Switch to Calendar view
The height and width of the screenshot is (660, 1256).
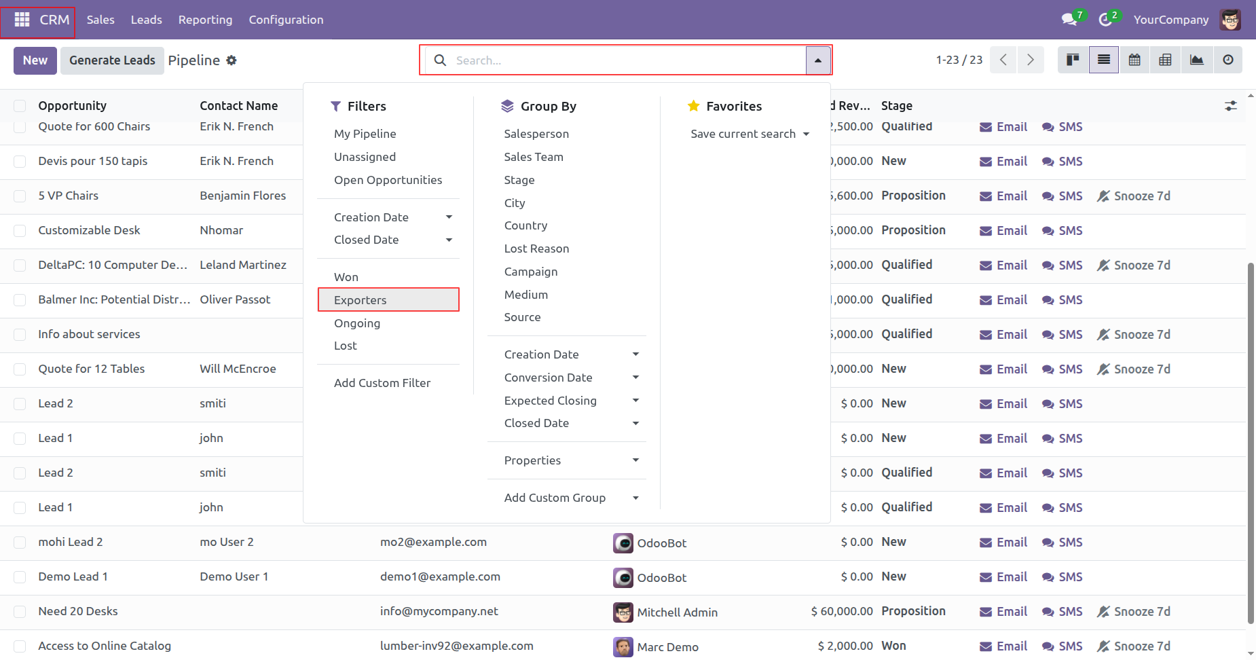pos(1134,60)
